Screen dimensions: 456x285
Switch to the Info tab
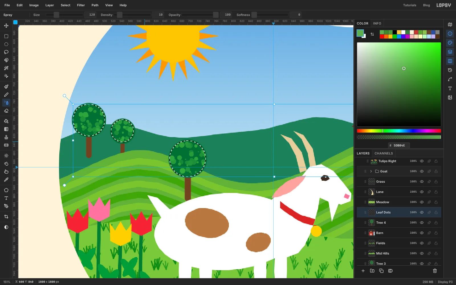[377, 23]
